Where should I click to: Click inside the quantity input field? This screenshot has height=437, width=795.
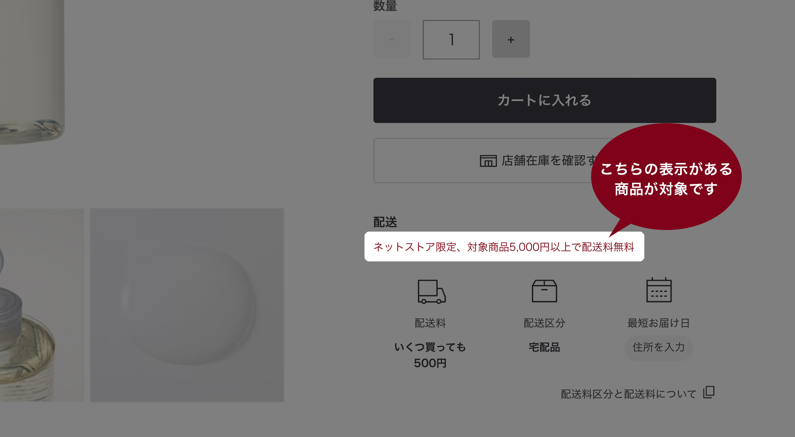pos(451,39)
